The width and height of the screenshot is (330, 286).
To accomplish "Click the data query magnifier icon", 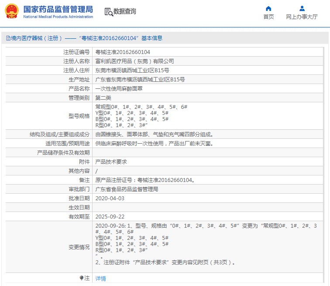I will (x=109, y=12).
